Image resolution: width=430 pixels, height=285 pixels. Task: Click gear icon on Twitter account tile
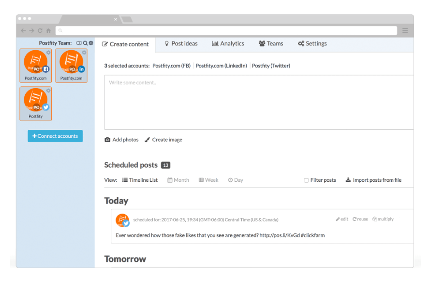[48, 91]
